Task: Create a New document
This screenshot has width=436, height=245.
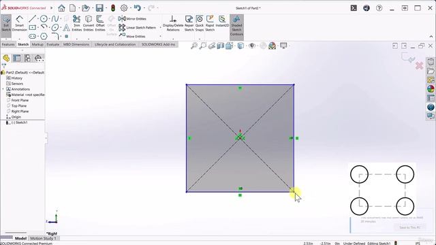Action: point(73,8)
